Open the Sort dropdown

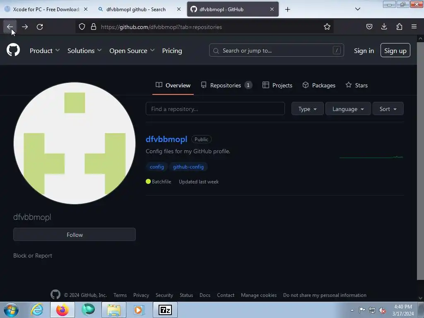388,109
